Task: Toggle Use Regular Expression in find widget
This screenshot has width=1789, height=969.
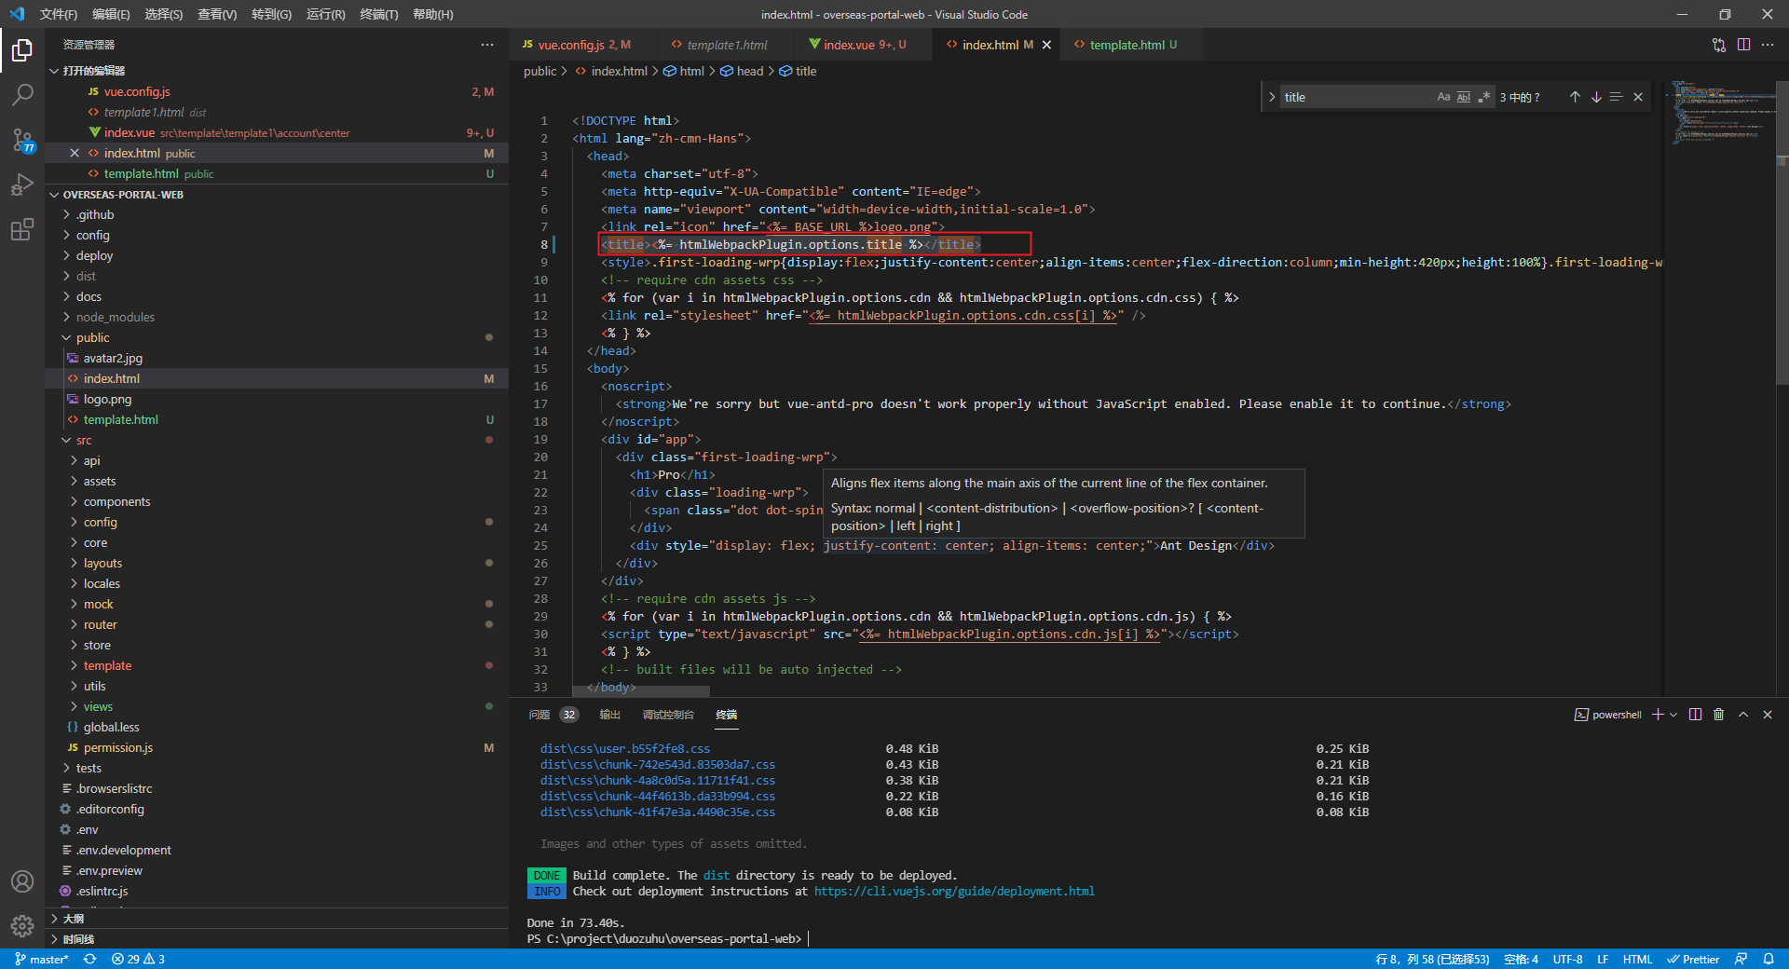Action: coord(1483,97)
